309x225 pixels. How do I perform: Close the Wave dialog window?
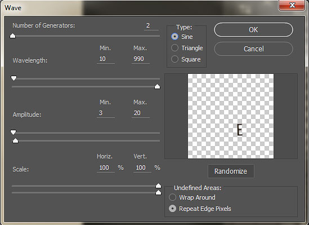click(x=292, y=5)
